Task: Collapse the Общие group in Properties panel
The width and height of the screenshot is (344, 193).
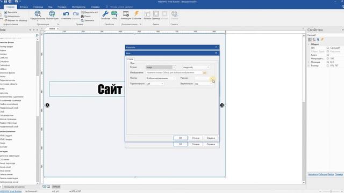Action: (309, 44)
